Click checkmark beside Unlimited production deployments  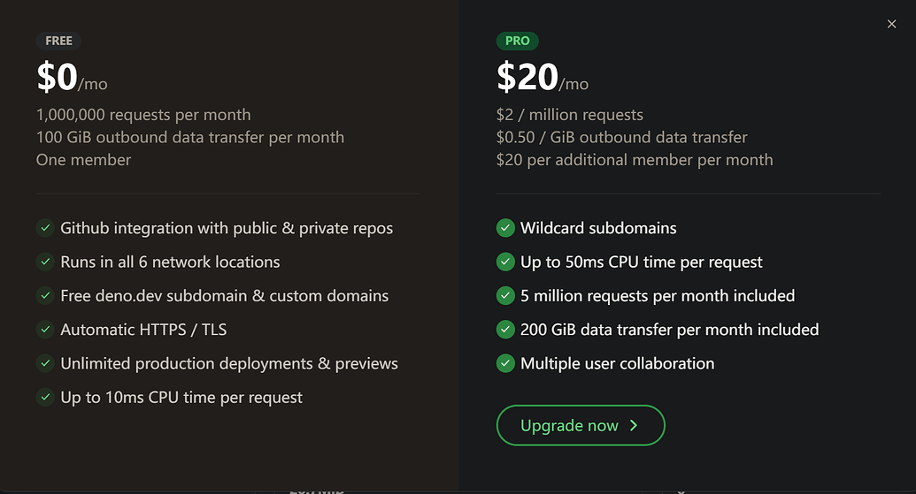pyautogui.click(x=45, y=363)
